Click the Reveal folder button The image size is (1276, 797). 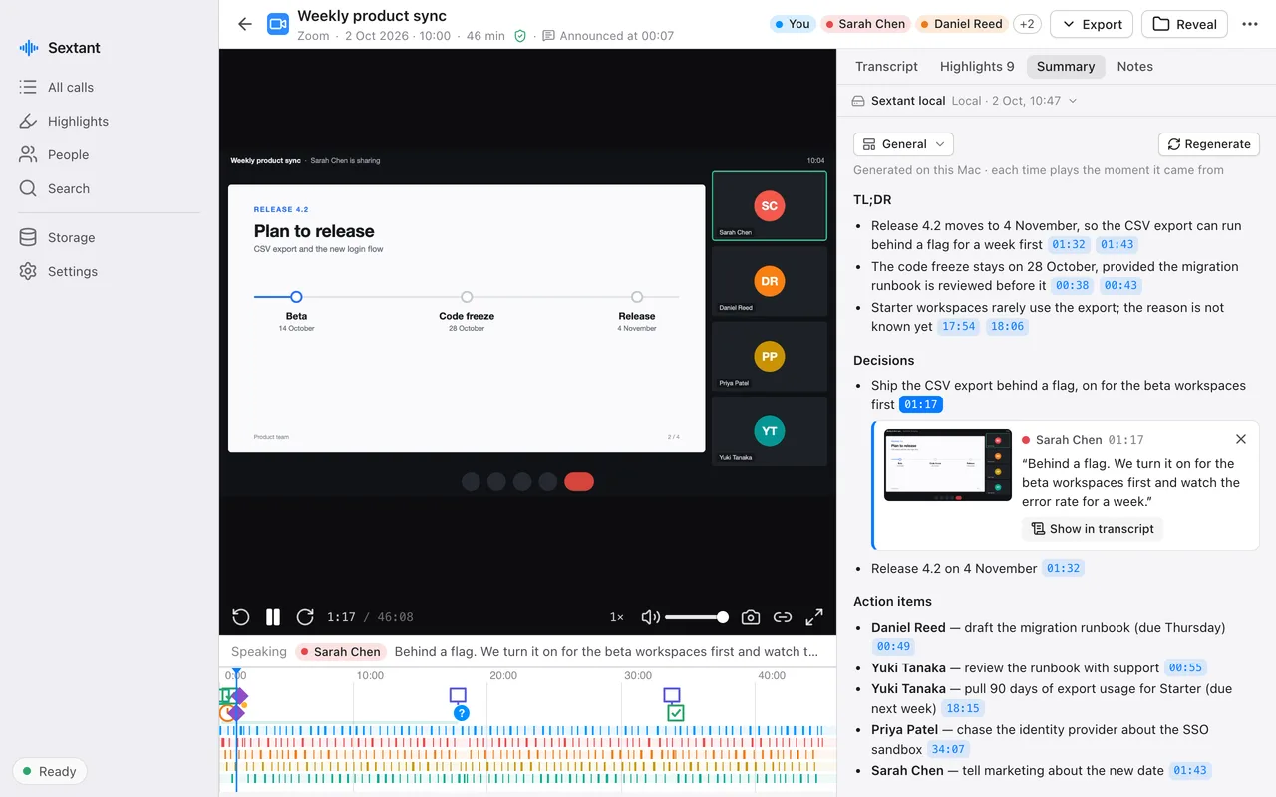(x=1184, y=24)
